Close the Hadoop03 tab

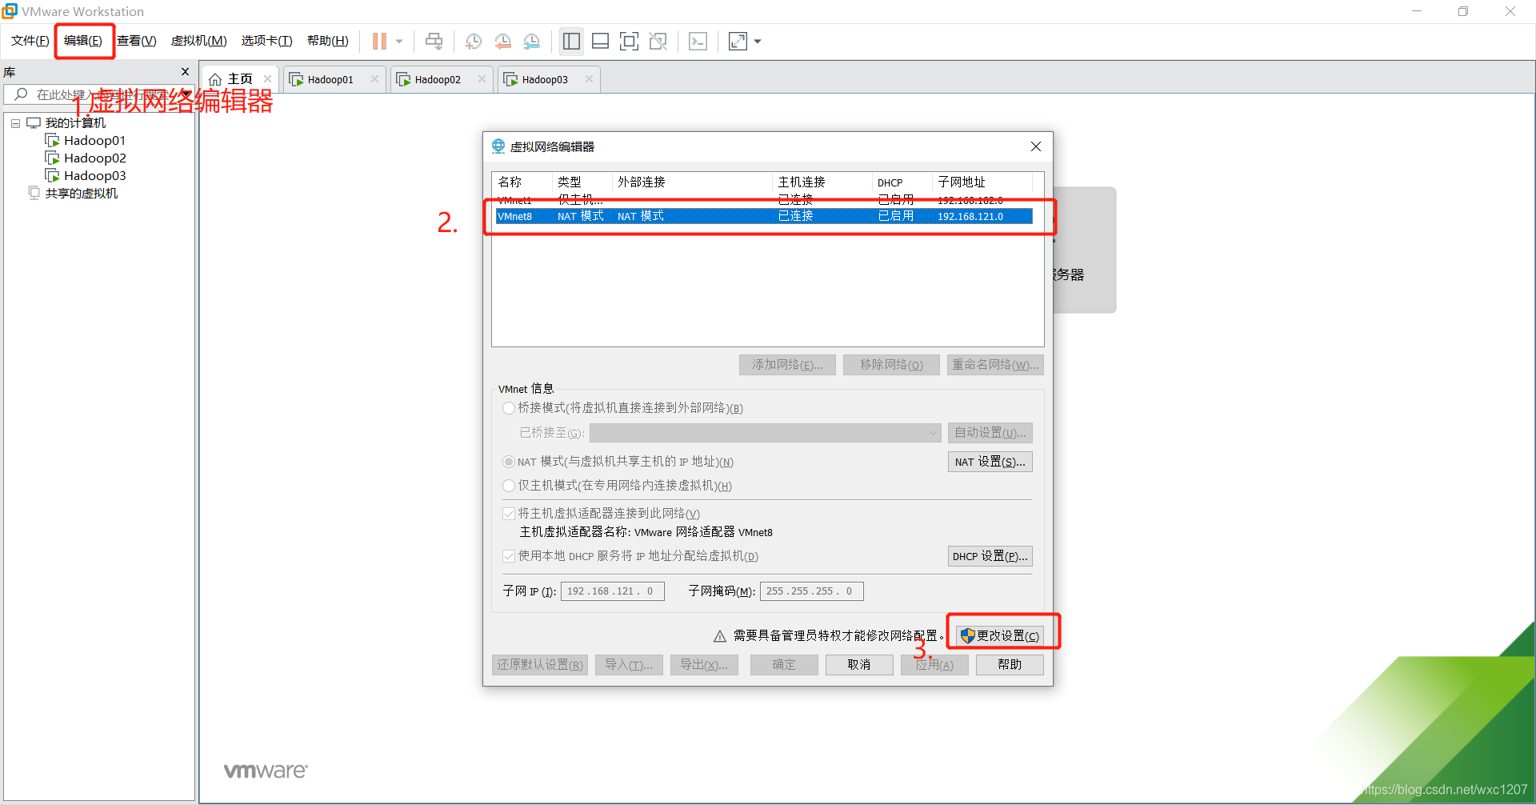[x=589, y=79]
